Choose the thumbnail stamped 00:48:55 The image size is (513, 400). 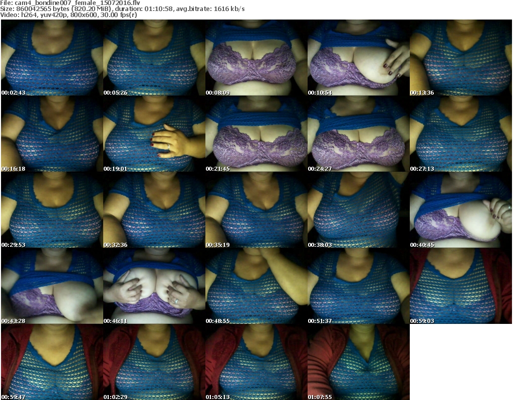(x=256, y=286)
